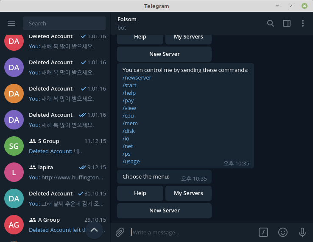
Task: Jump to top with the up-arrow button
Action: pyautogui.click(x=94, y=230)
